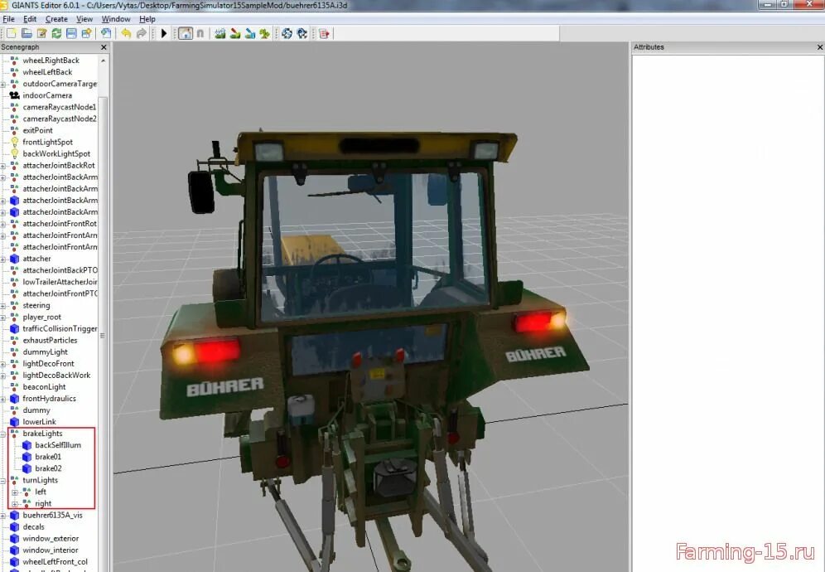Open the Edit menu
Screen dimensions: 825x572
click(30, 19)
